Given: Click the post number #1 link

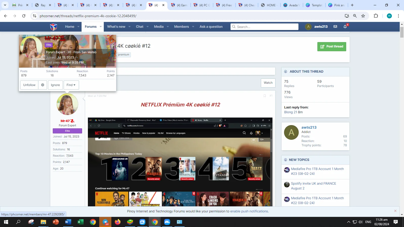Looking at the screenshot, I should pyautogui.click(x=271, y=96).
